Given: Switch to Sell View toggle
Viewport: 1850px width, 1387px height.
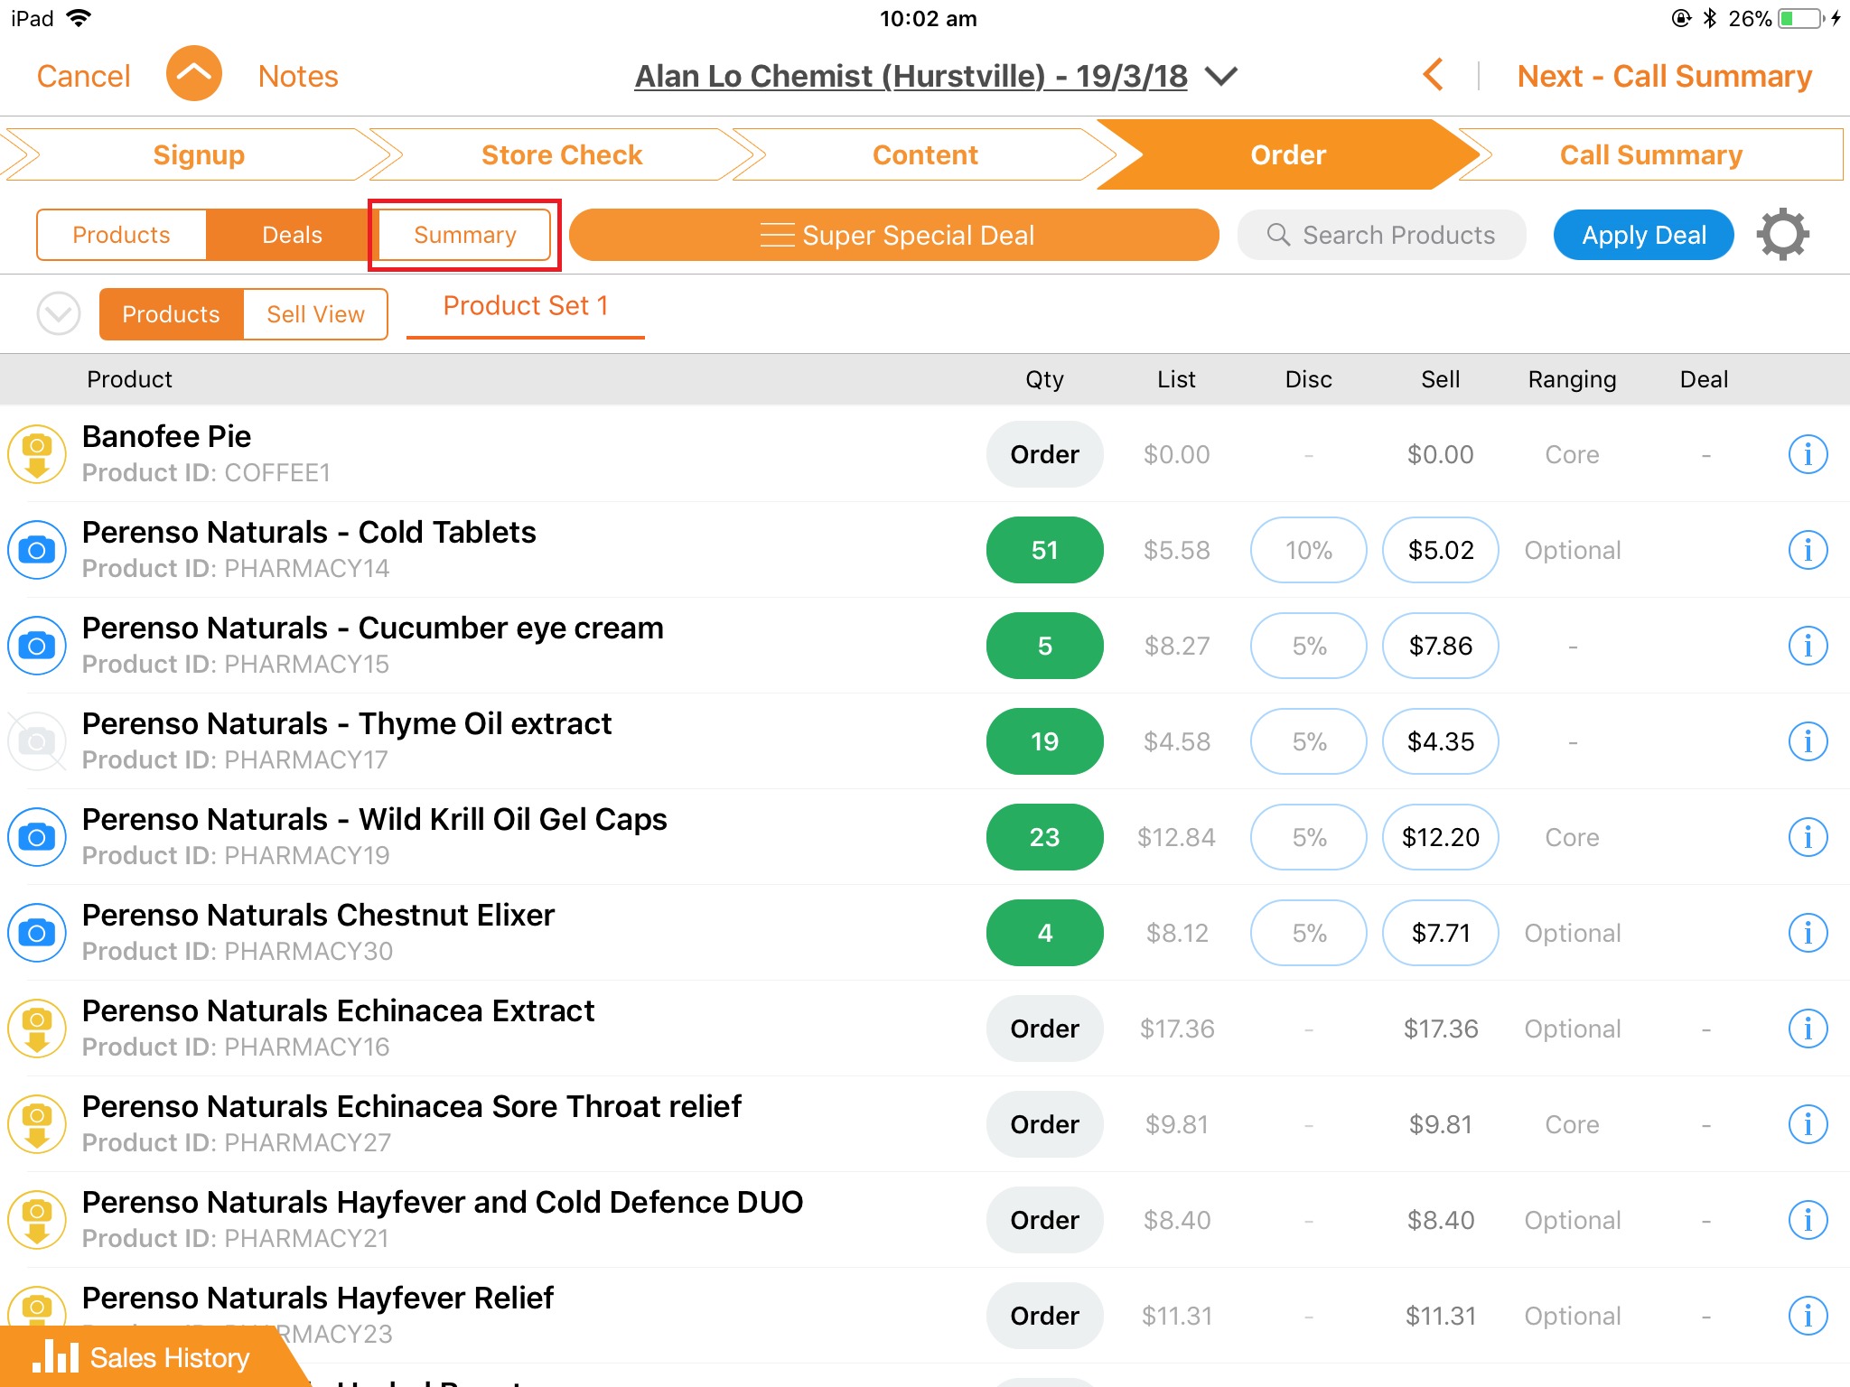Looking at the screenshot, I should pos(315,314).
